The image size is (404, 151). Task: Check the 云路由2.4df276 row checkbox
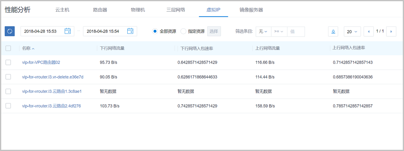coord(8,105)
